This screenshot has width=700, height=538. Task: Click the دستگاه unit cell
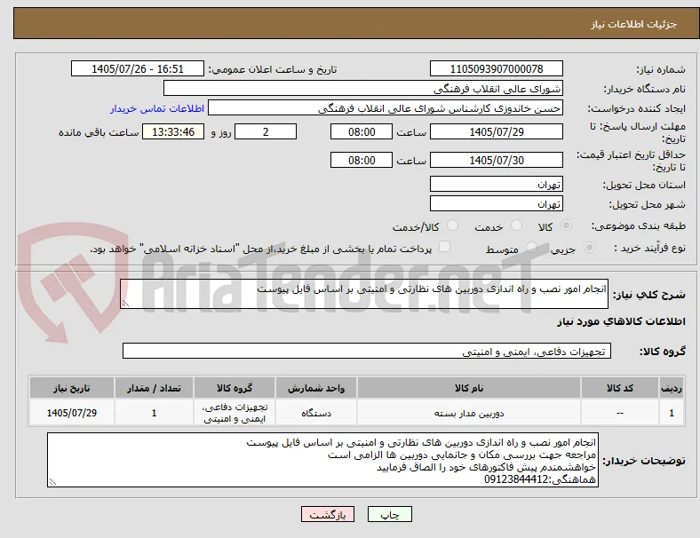(316, 413)
